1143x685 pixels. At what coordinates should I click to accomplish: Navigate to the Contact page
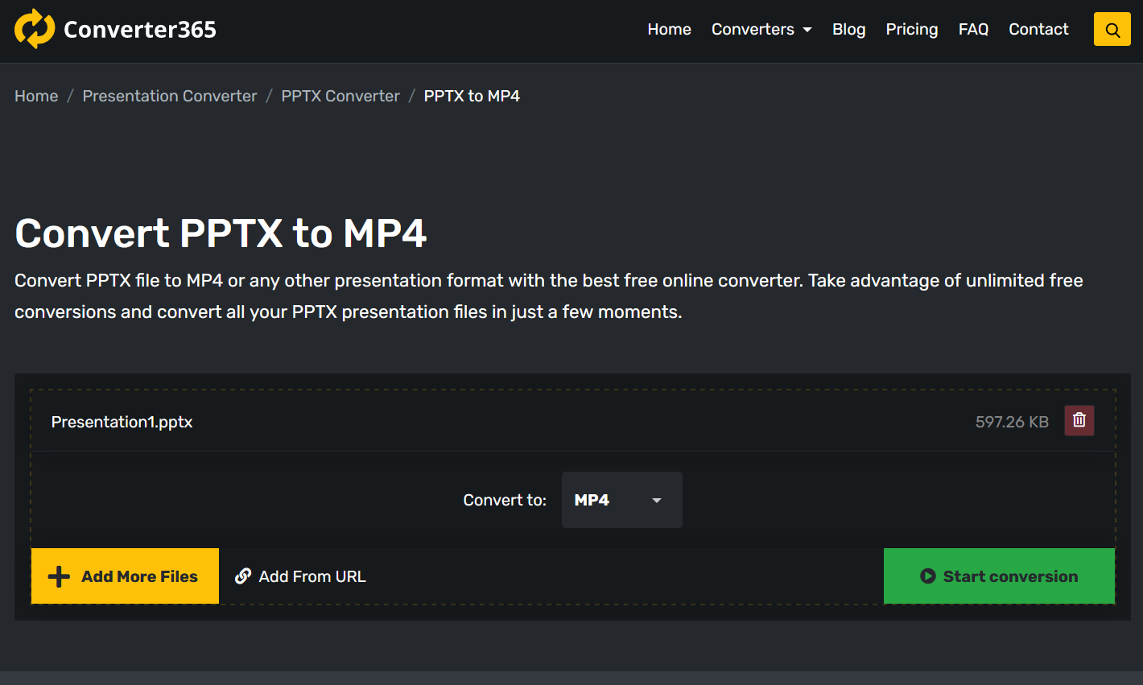pyautogui.click(x=1038, y=30)
